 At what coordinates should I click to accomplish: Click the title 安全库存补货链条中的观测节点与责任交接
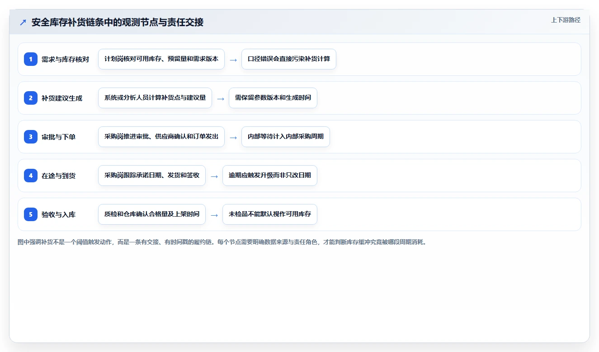tap(118, 22)
